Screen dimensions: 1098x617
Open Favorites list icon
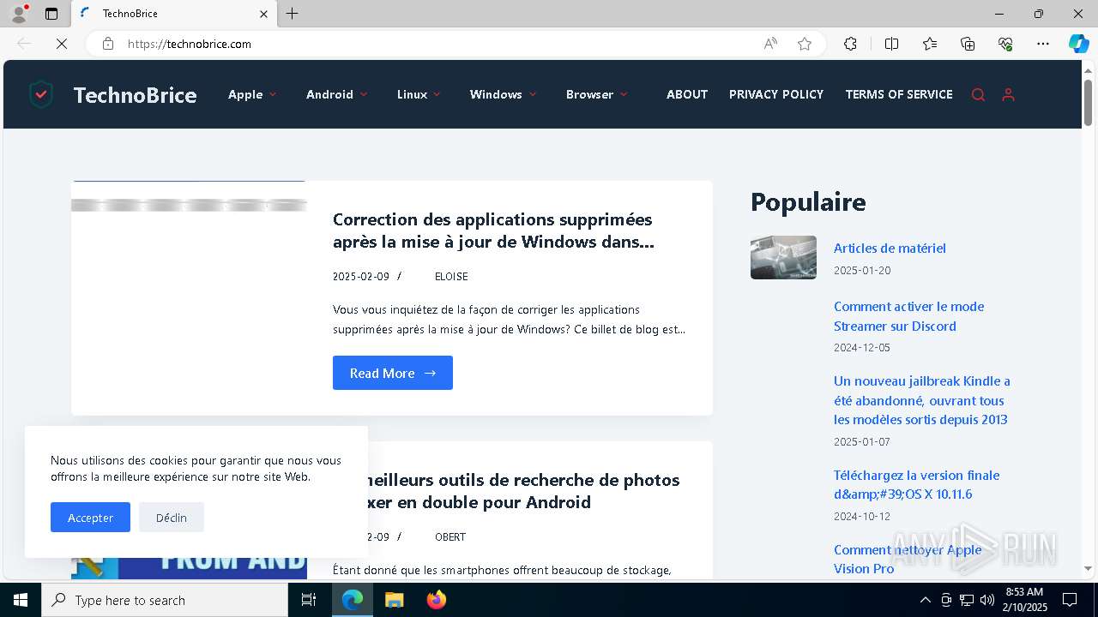click(930, 44)
